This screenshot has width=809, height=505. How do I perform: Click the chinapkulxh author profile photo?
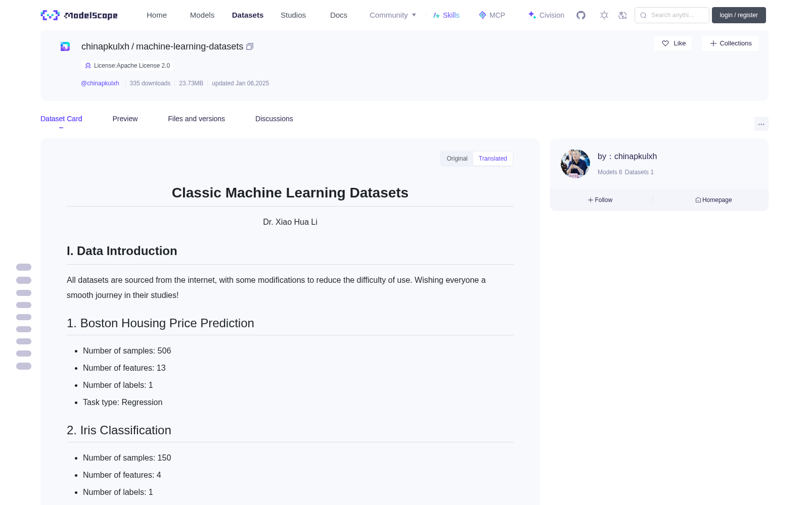[575, 164]
